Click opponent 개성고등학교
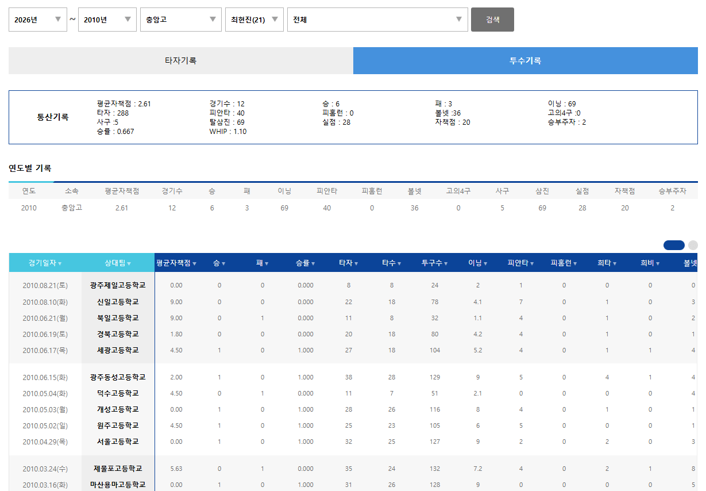The image size is (706, 491). [x=118, y=409]
